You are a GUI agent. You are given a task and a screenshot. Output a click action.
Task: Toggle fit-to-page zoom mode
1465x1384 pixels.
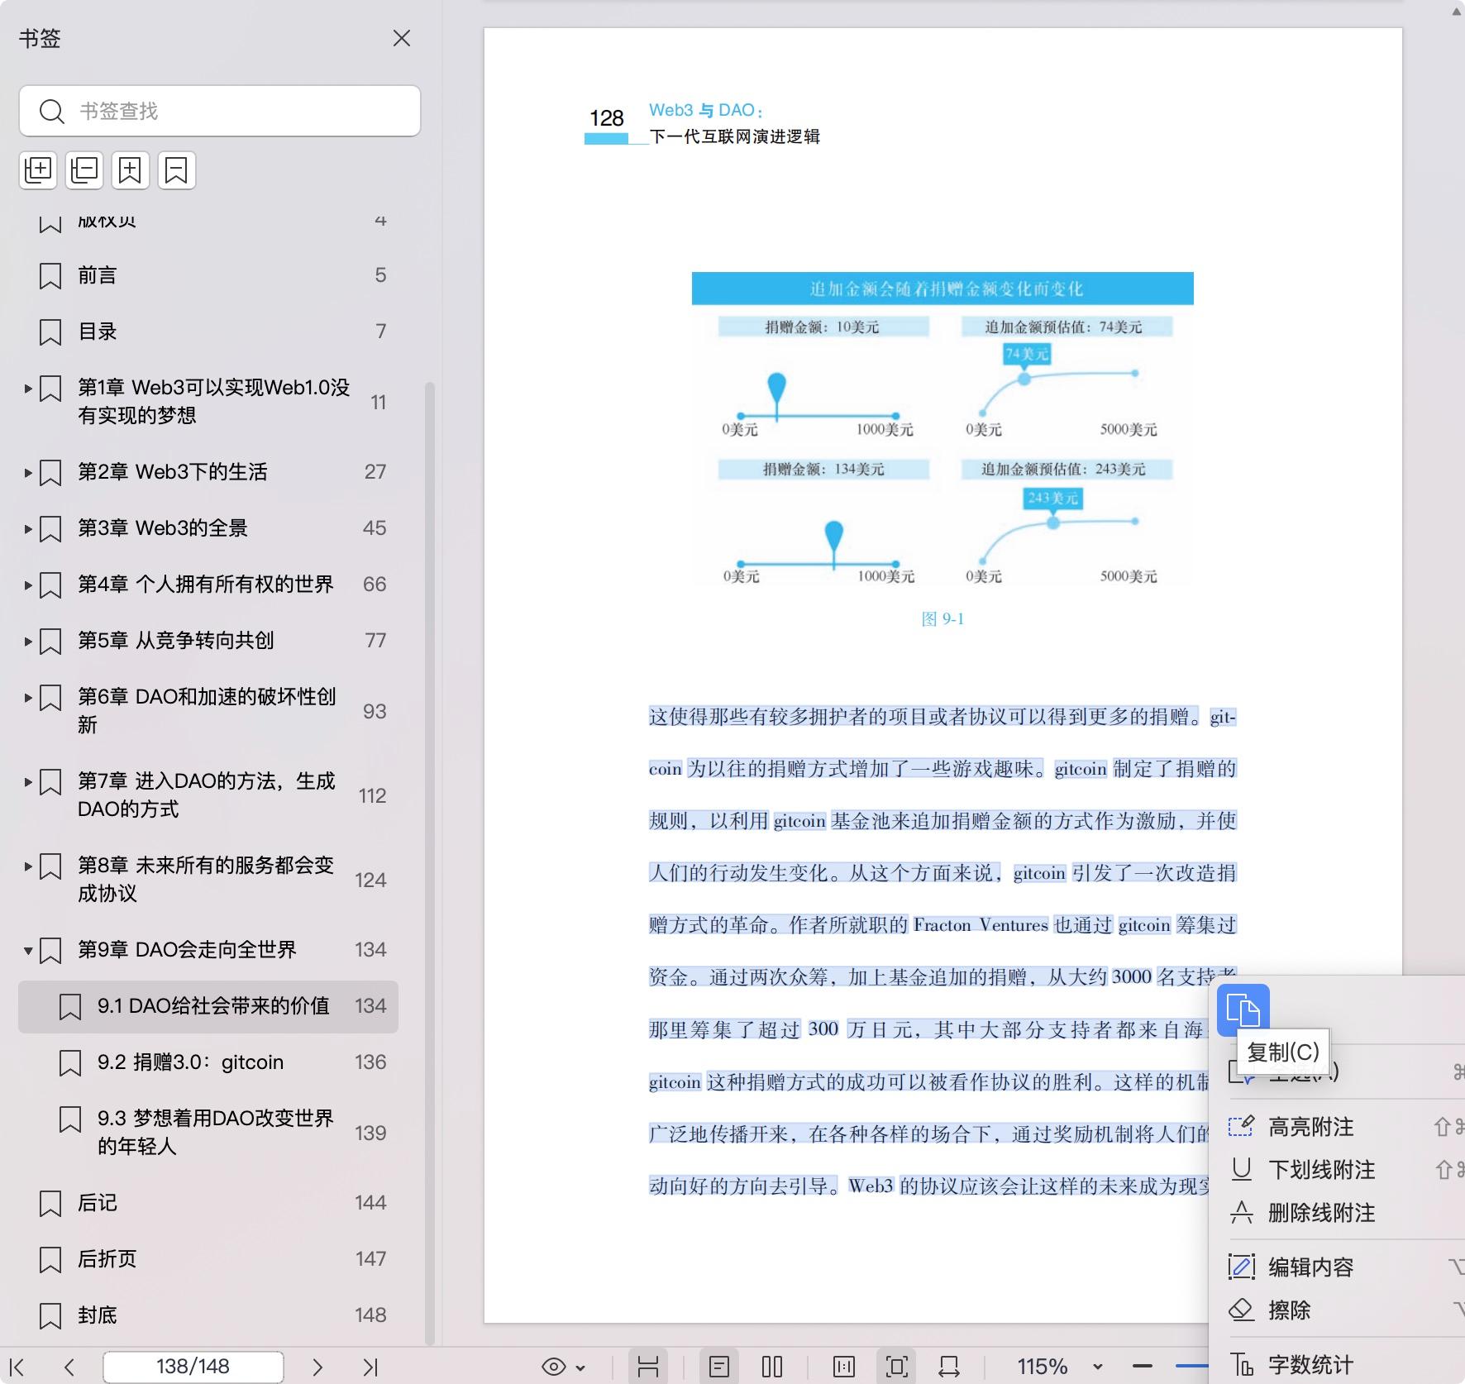tap(896, 1367)
